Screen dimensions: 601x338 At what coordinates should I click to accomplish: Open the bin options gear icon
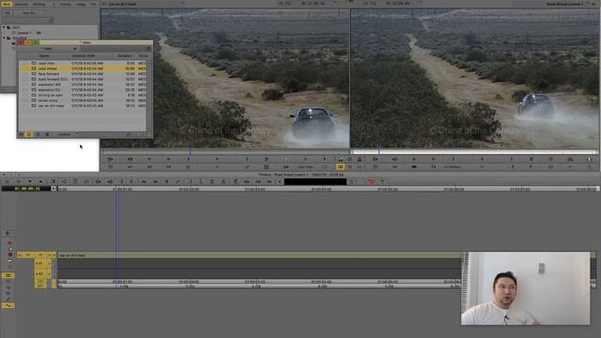point(148,49)
